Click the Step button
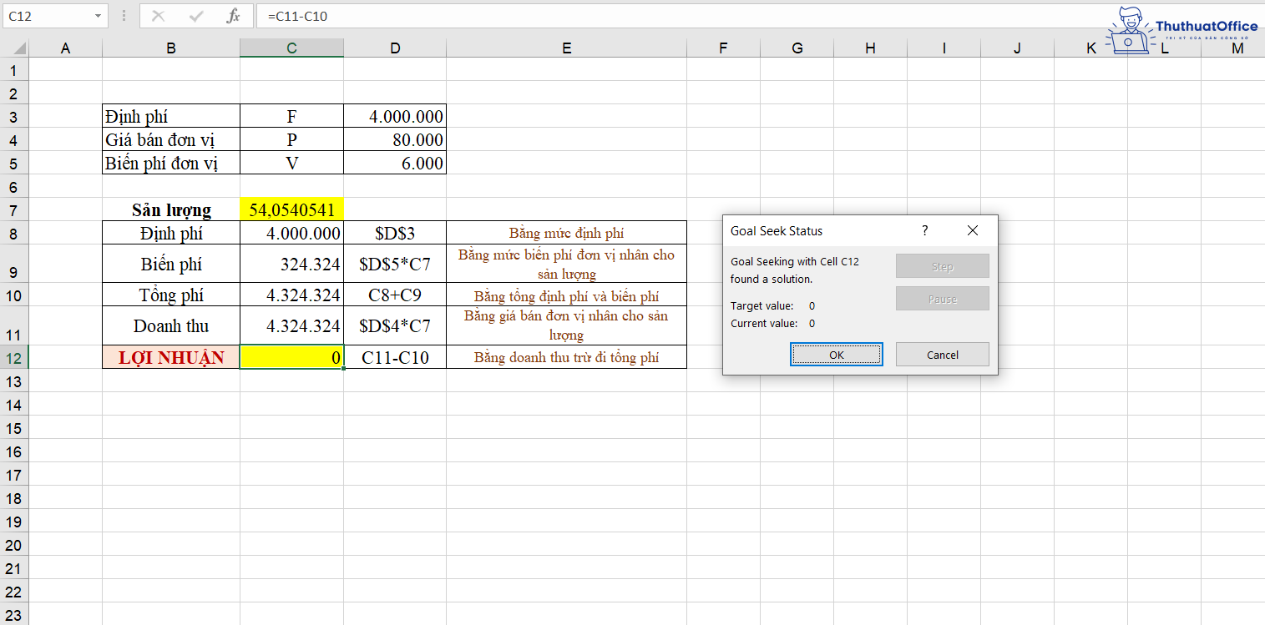1265x625 pixels. coord(942,265)
